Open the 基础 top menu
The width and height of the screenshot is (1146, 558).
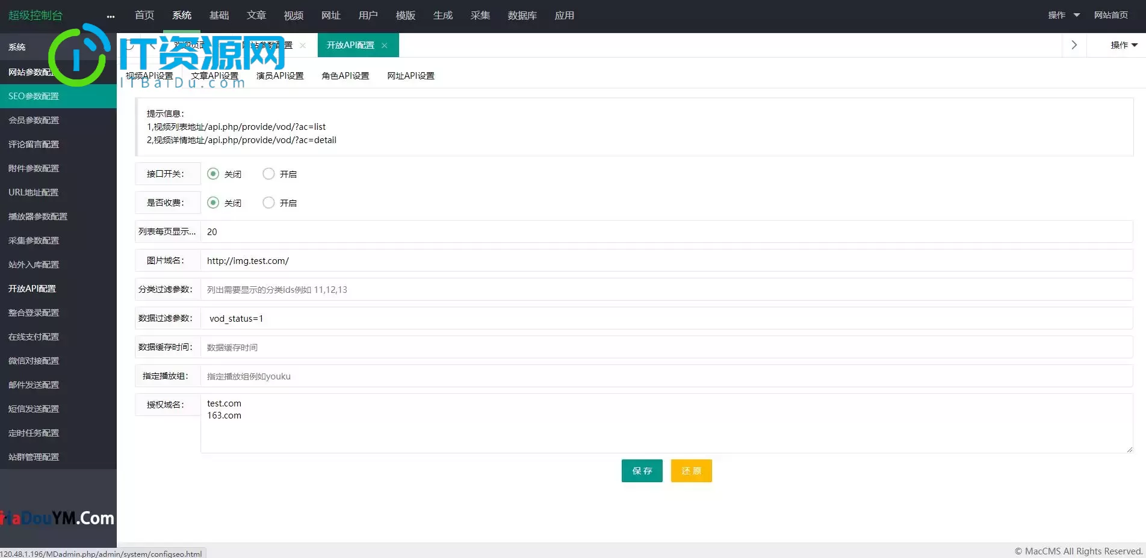tap(219, 16)
